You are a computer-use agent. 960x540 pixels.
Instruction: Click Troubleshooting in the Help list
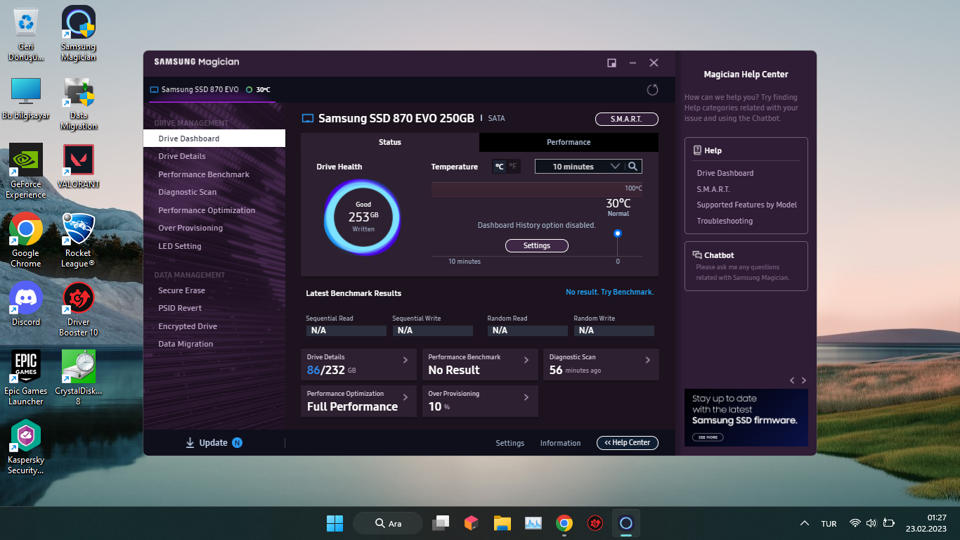coord(725,221)
